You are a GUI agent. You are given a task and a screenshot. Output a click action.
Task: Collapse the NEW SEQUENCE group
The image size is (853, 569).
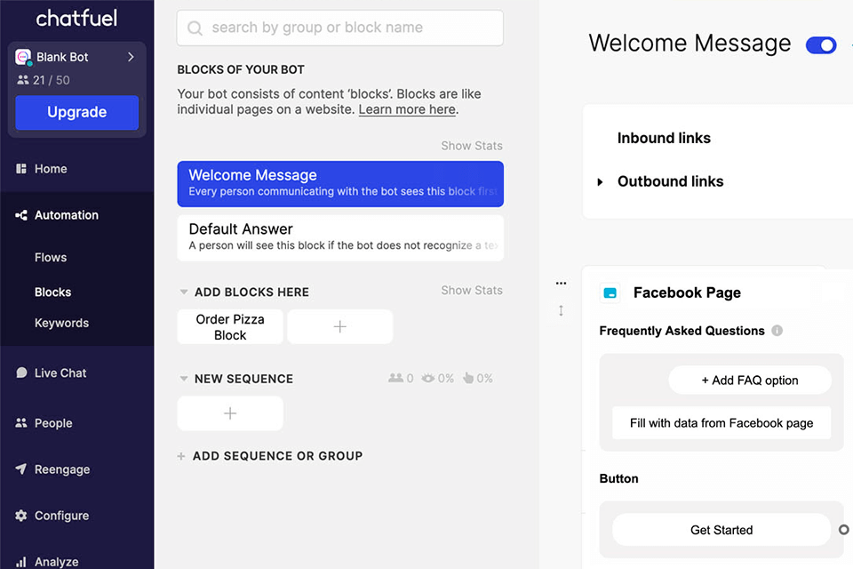click(184, 379)
